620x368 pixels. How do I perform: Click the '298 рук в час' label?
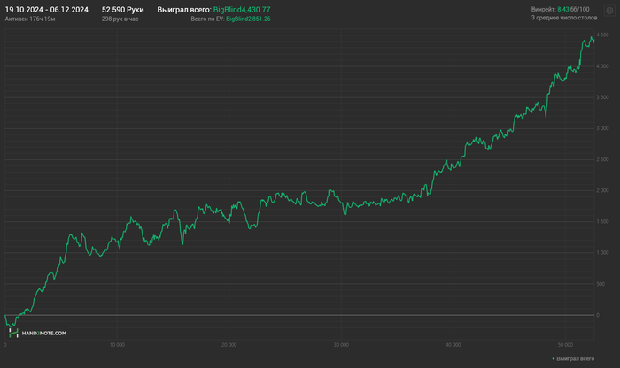(120, 19)
